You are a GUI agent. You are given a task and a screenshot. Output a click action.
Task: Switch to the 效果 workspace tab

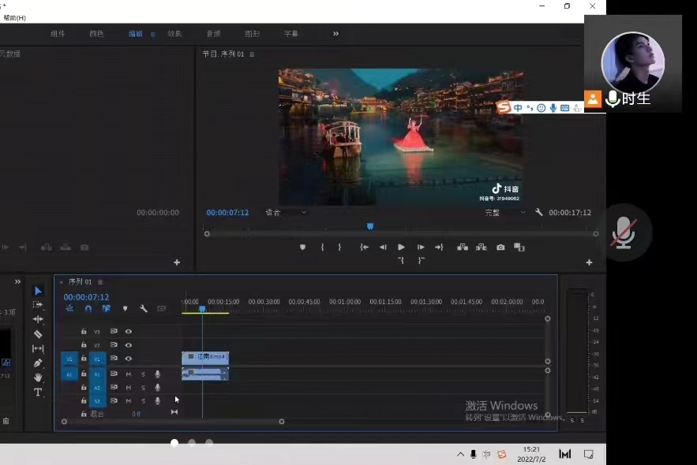pos(174,34)
